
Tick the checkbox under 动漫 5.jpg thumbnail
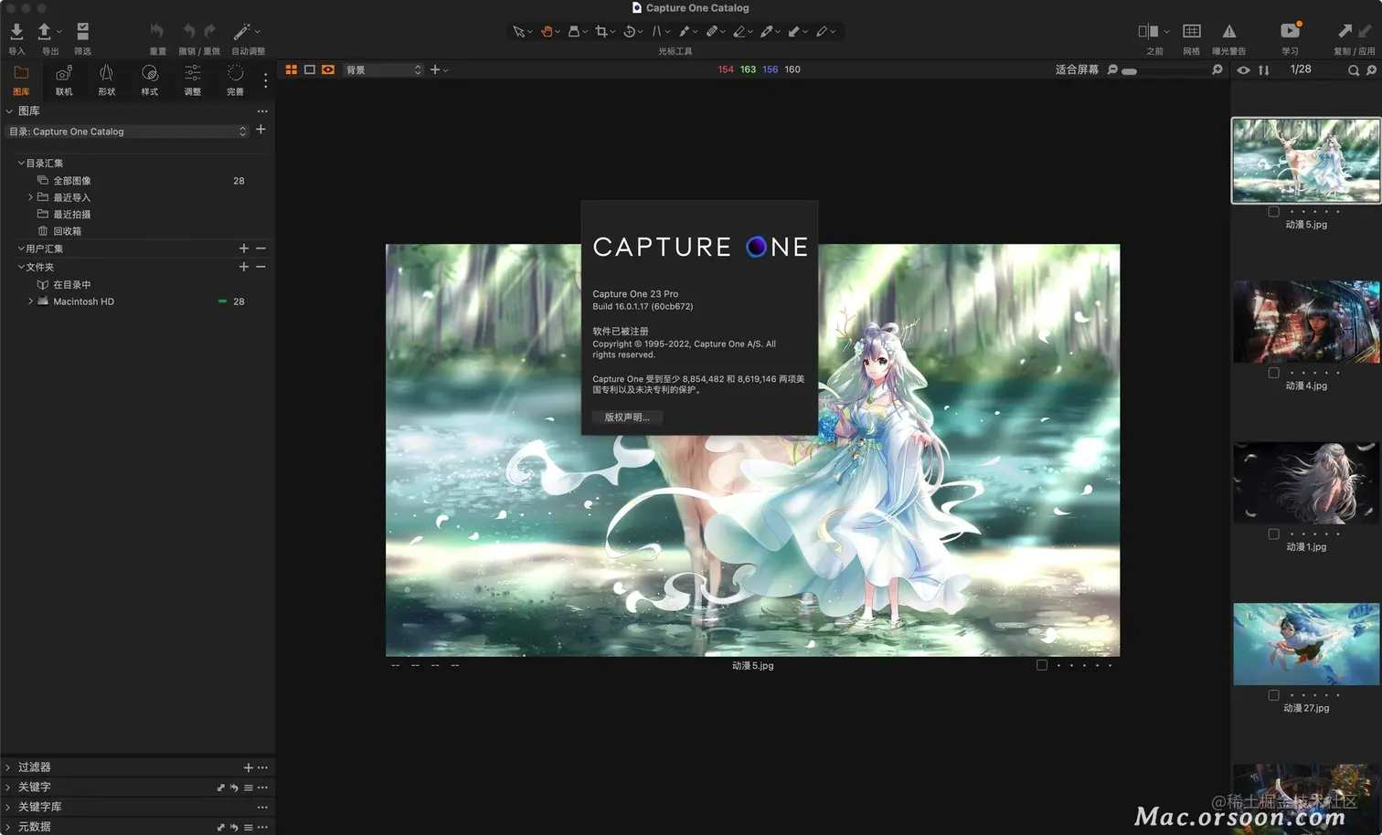click(x=1273, y=212)
